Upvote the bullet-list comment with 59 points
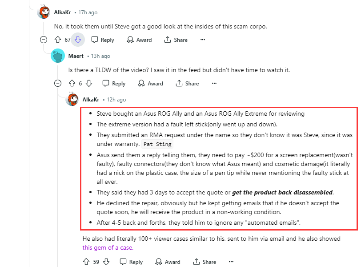This screenshot has height=267, width=361. (x=86, y=262)
